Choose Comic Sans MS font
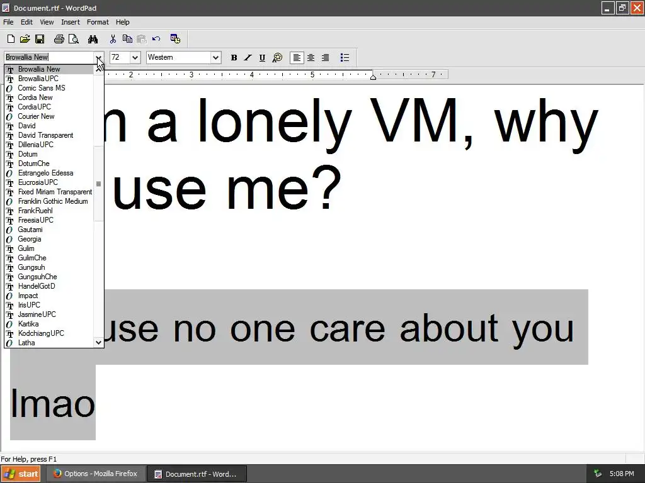Screen dimensions: 645x483 (x=49, y=88)
